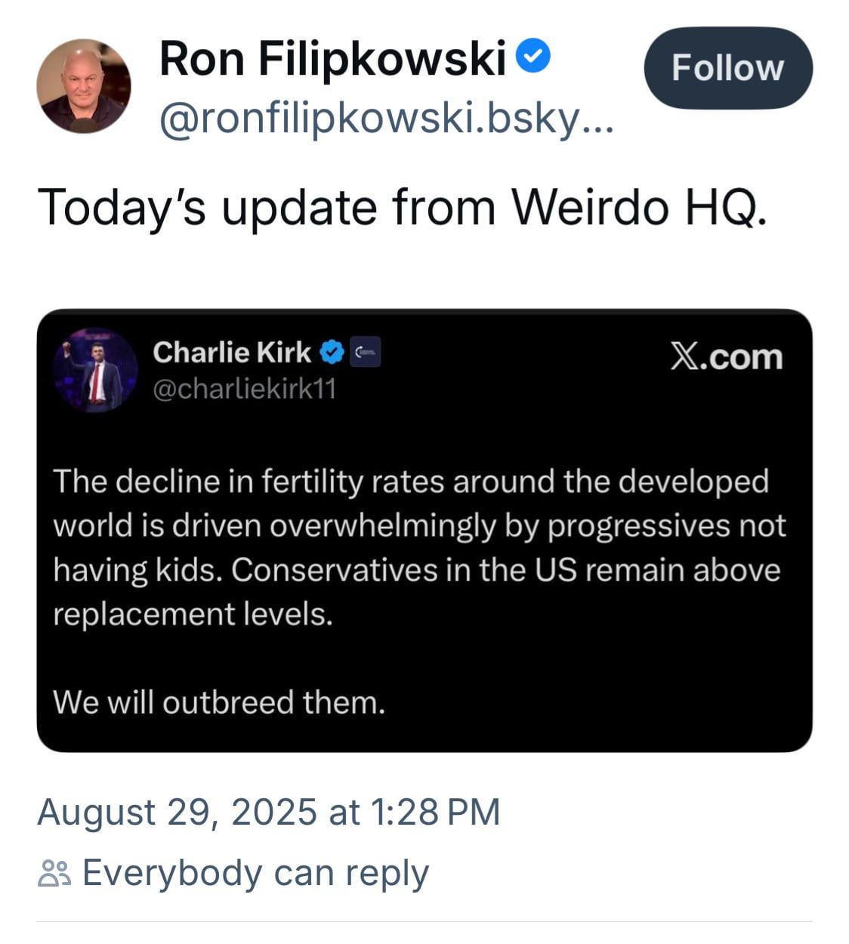Click the @charliekirk11 handle

(x=244, y=389)
